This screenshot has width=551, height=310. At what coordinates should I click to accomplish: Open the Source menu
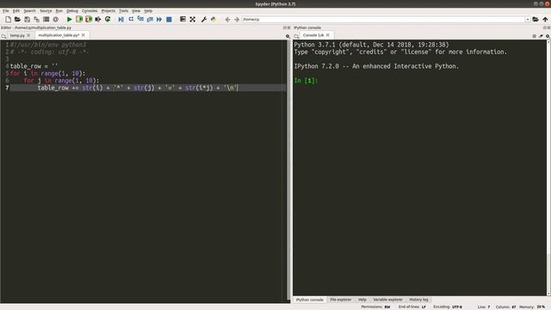(46, 11)
